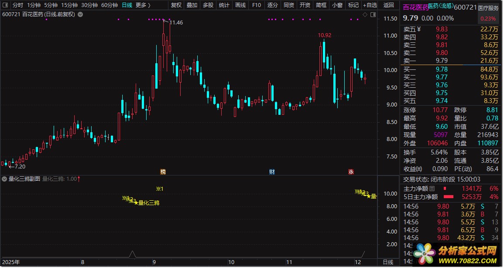
Task: Click the diamond icon at chart top right
Action: 365,14
